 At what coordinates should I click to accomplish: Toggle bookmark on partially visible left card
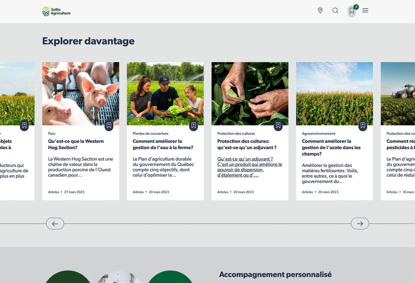(24, 126)
